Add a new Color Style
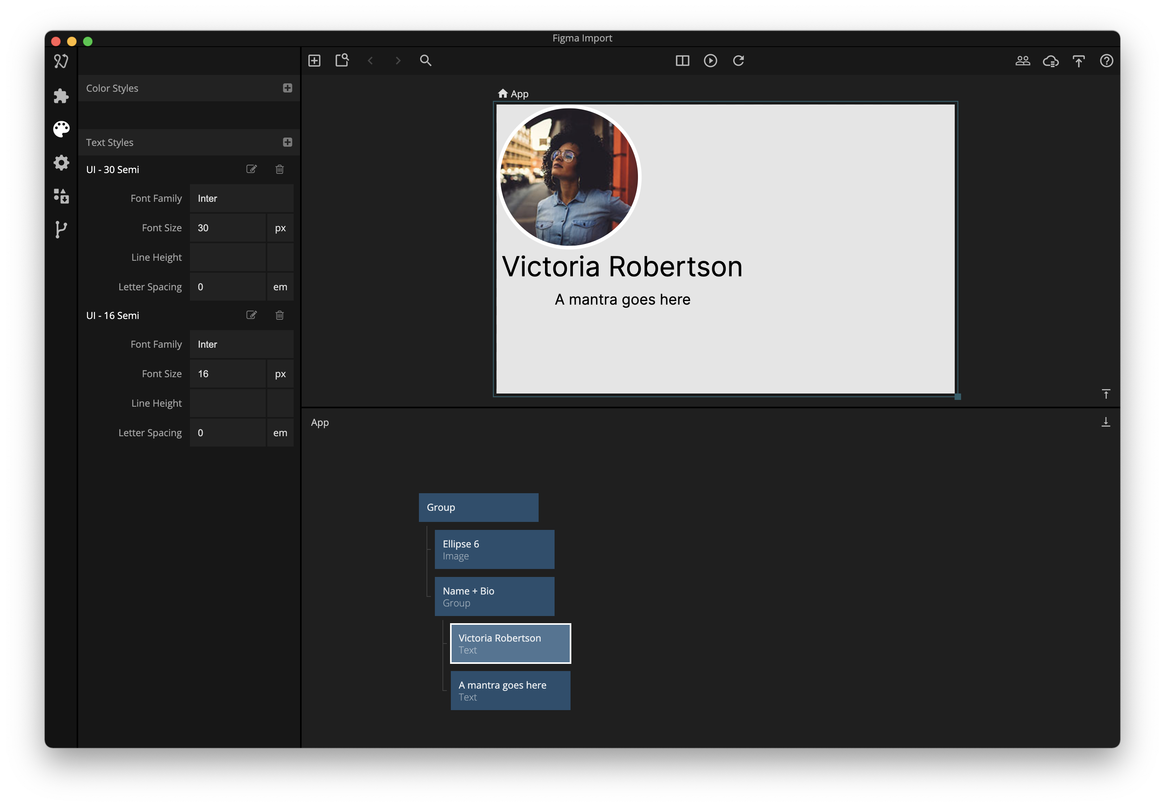Screen dimensions: 1165x807 (x=287, y=88)
